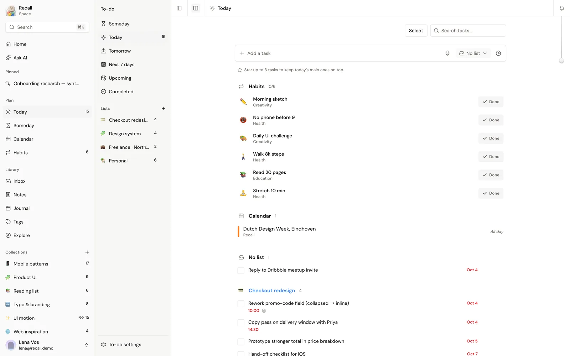Click the link icon beside UI motion
The image size is (570, 356).
(x=81, y=317)
